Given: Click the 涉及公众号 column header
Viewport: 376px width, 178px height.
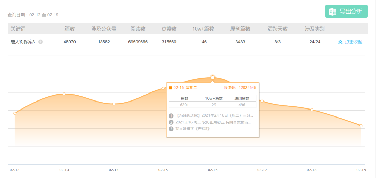Looking at the screenshot, I should pos(104,29).
